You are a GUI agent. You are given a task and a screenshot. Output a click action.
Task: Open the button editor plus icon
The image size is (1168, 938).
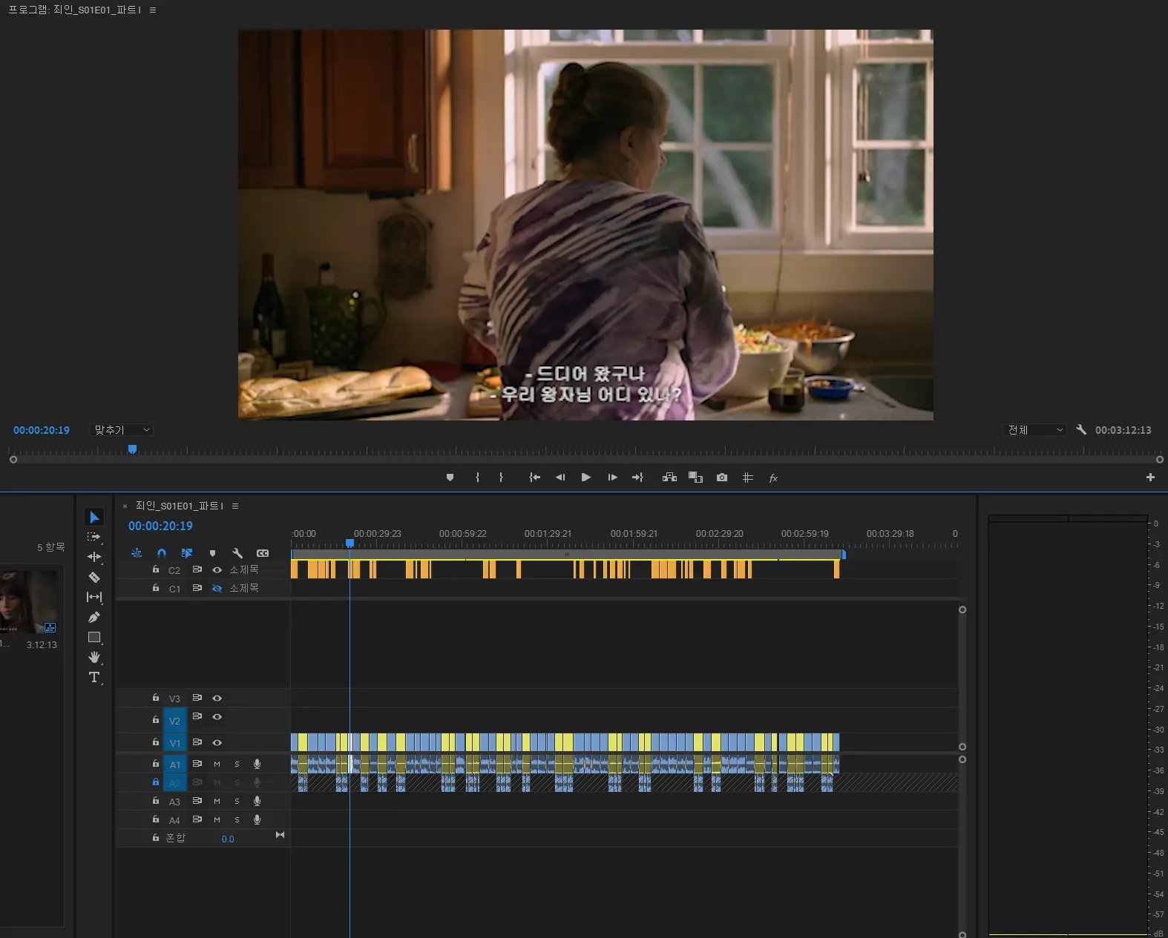(x=1150, y=478)
